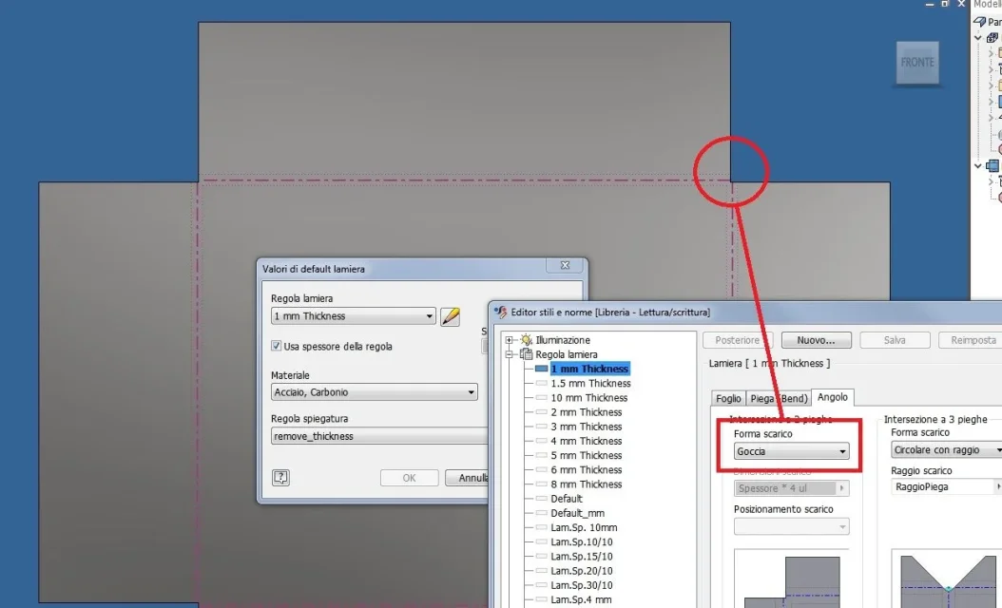This screenshot has height=608, width=1002.
Task: Click the Regola lamiera folder icon in tree
Action: tap(526, 354)
